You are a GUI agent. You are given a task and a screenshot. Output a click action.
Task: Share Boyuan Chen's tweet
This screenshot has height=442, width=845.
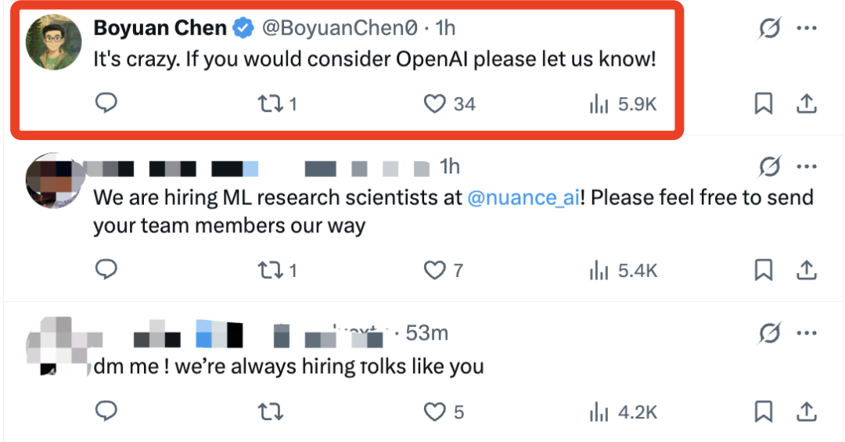pyautogui.click(x=807, y=103)
